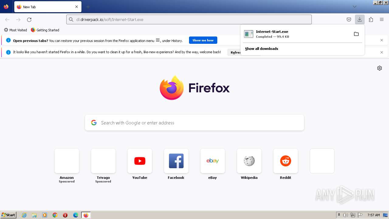Viewport: 389px width, 219px height.
Task: Close the New Tab tab
Action: coord(77,7)
